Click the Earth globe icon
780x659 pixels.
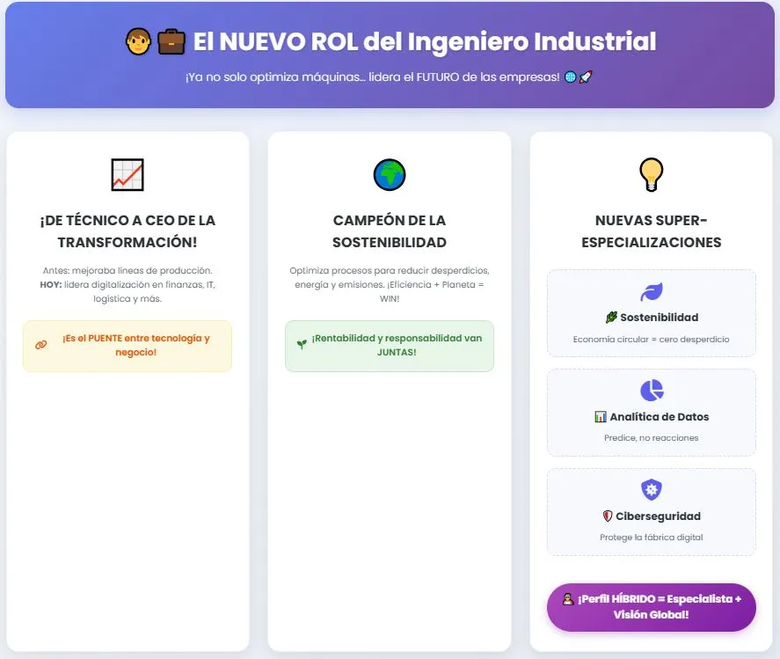click(x=390, y=175)
